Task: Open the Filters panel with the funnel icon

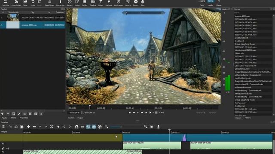Action: pyautogui.click(x=101, y=3)
